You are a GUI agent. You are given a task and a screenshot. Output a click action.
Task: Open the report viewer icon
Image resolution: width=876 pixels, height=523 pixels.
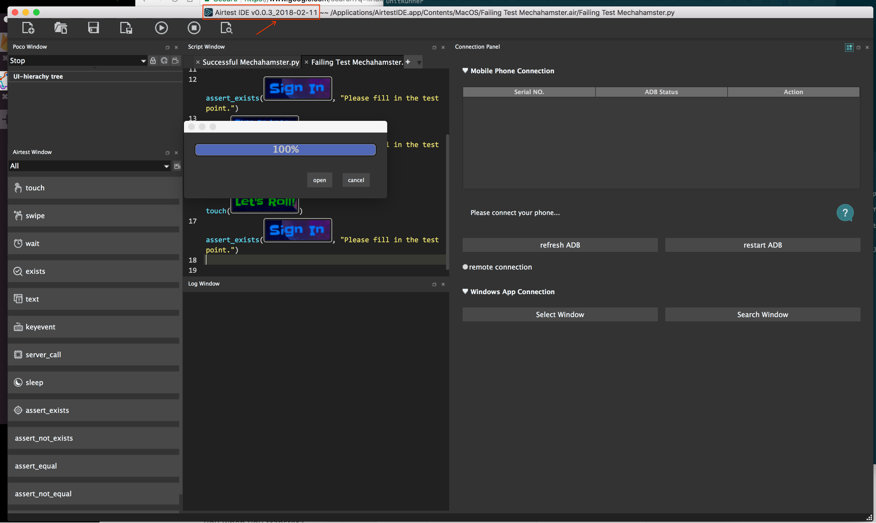tap(226, 28)
